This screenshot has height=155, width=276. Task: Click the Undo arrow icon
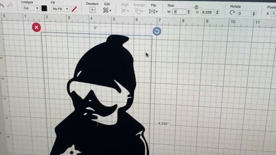tap(2, 6)
